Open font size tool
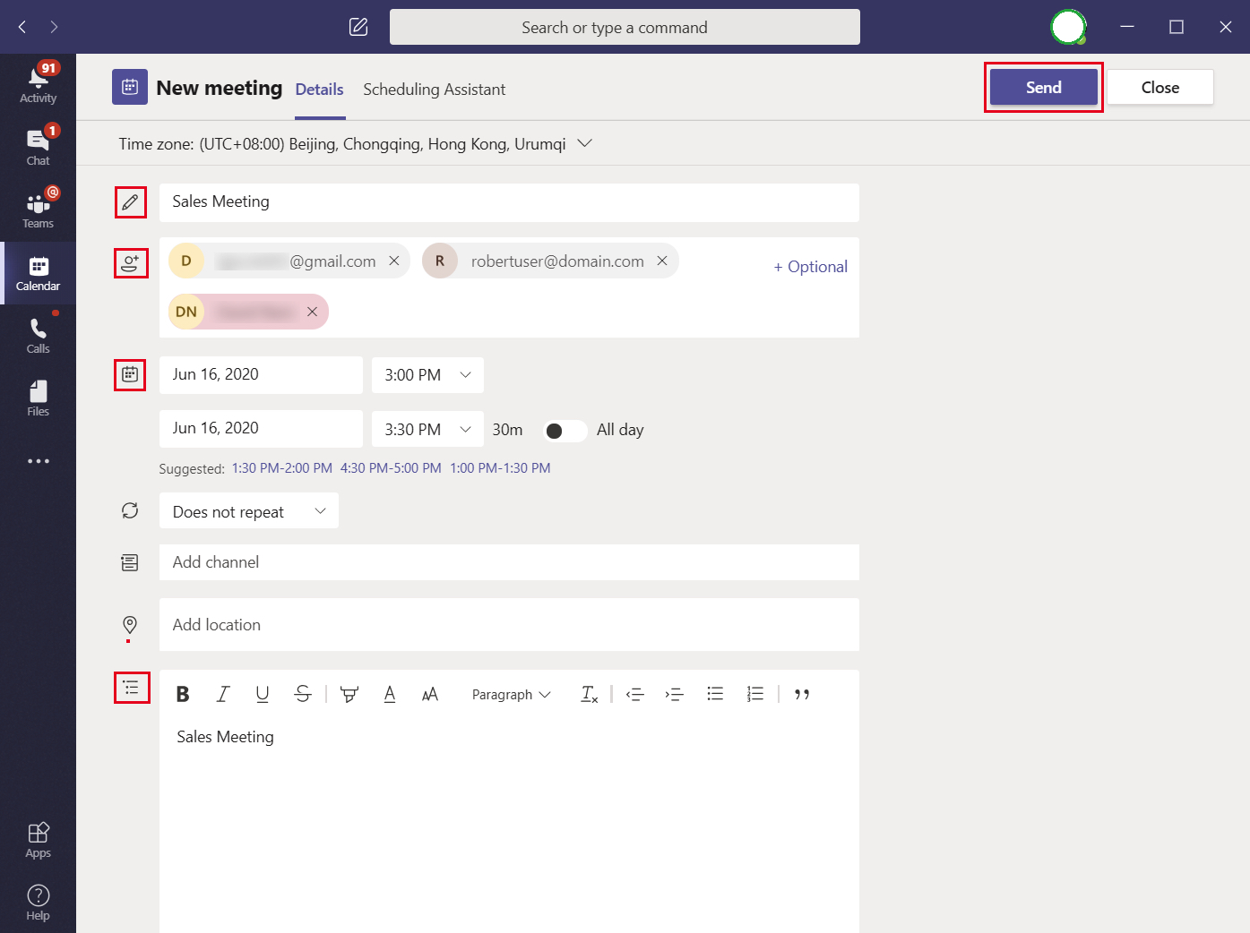The image size is (1250, 933). (x=430, y=694)
